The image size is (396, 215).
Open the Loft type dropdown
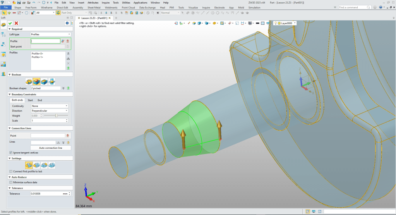coord(50,34)
